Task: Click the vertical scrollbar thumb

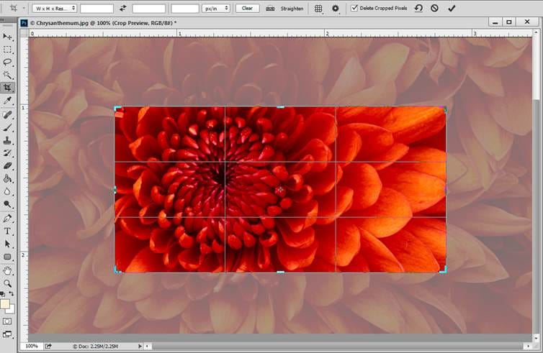Action: click(x=537, y=218)
